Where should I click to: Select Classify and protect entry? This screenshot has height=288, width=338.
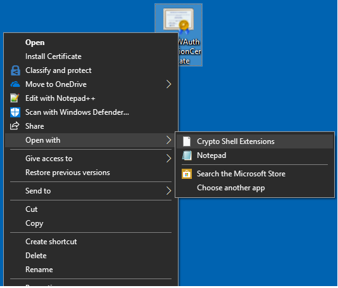[91, 70]
